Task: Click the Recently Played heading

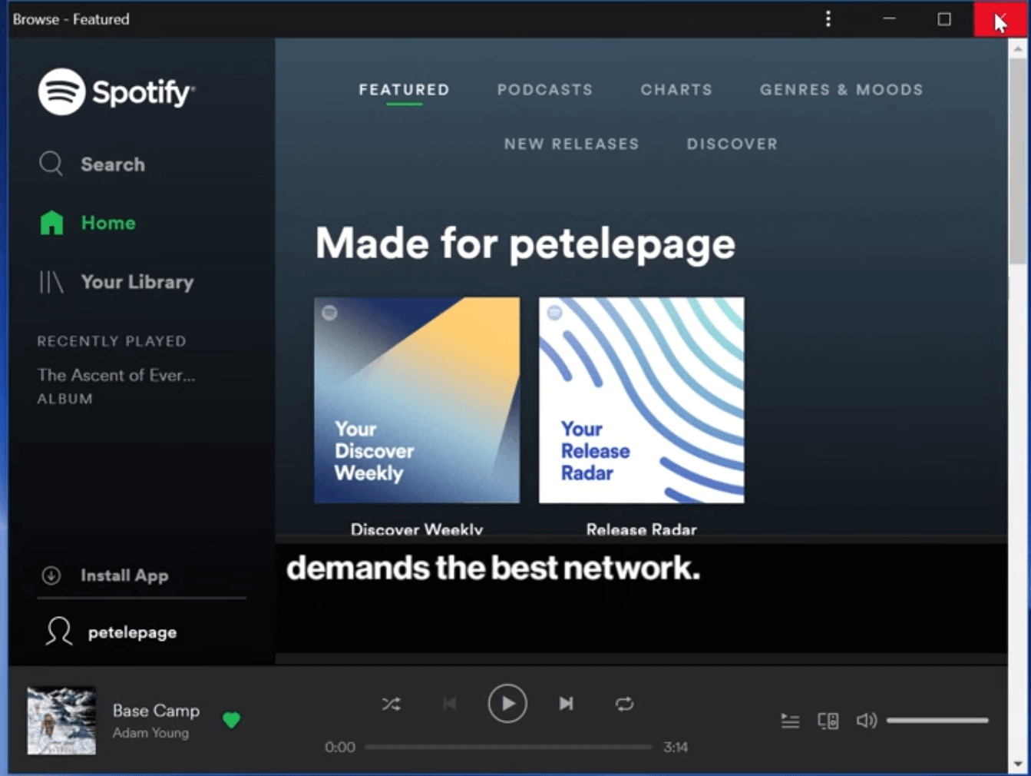Action: [x=111, y=341]
